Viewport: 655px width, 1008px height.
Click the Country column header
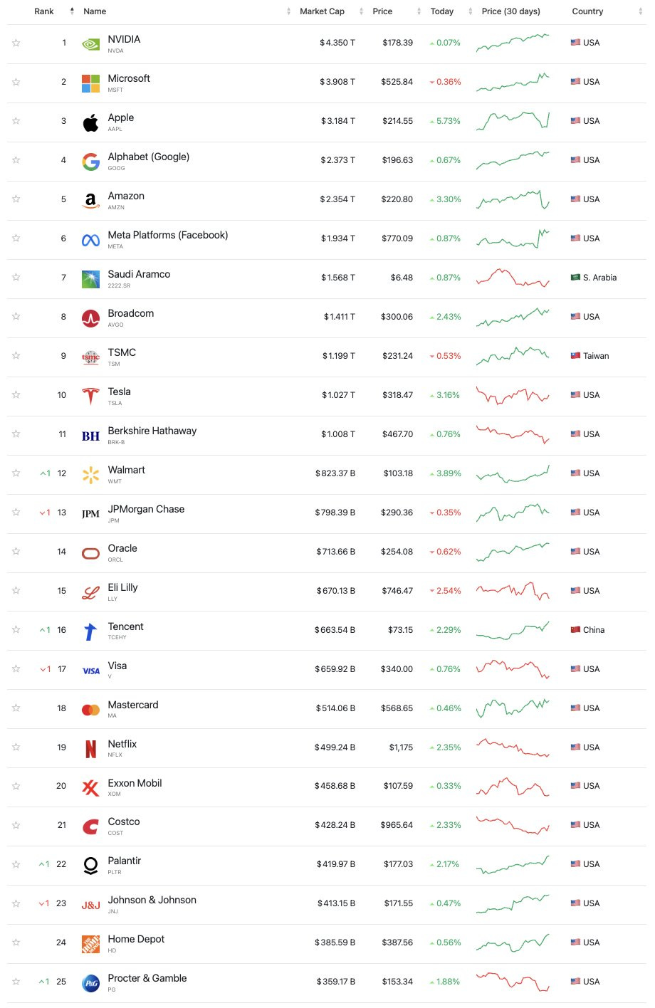point(587,11)
